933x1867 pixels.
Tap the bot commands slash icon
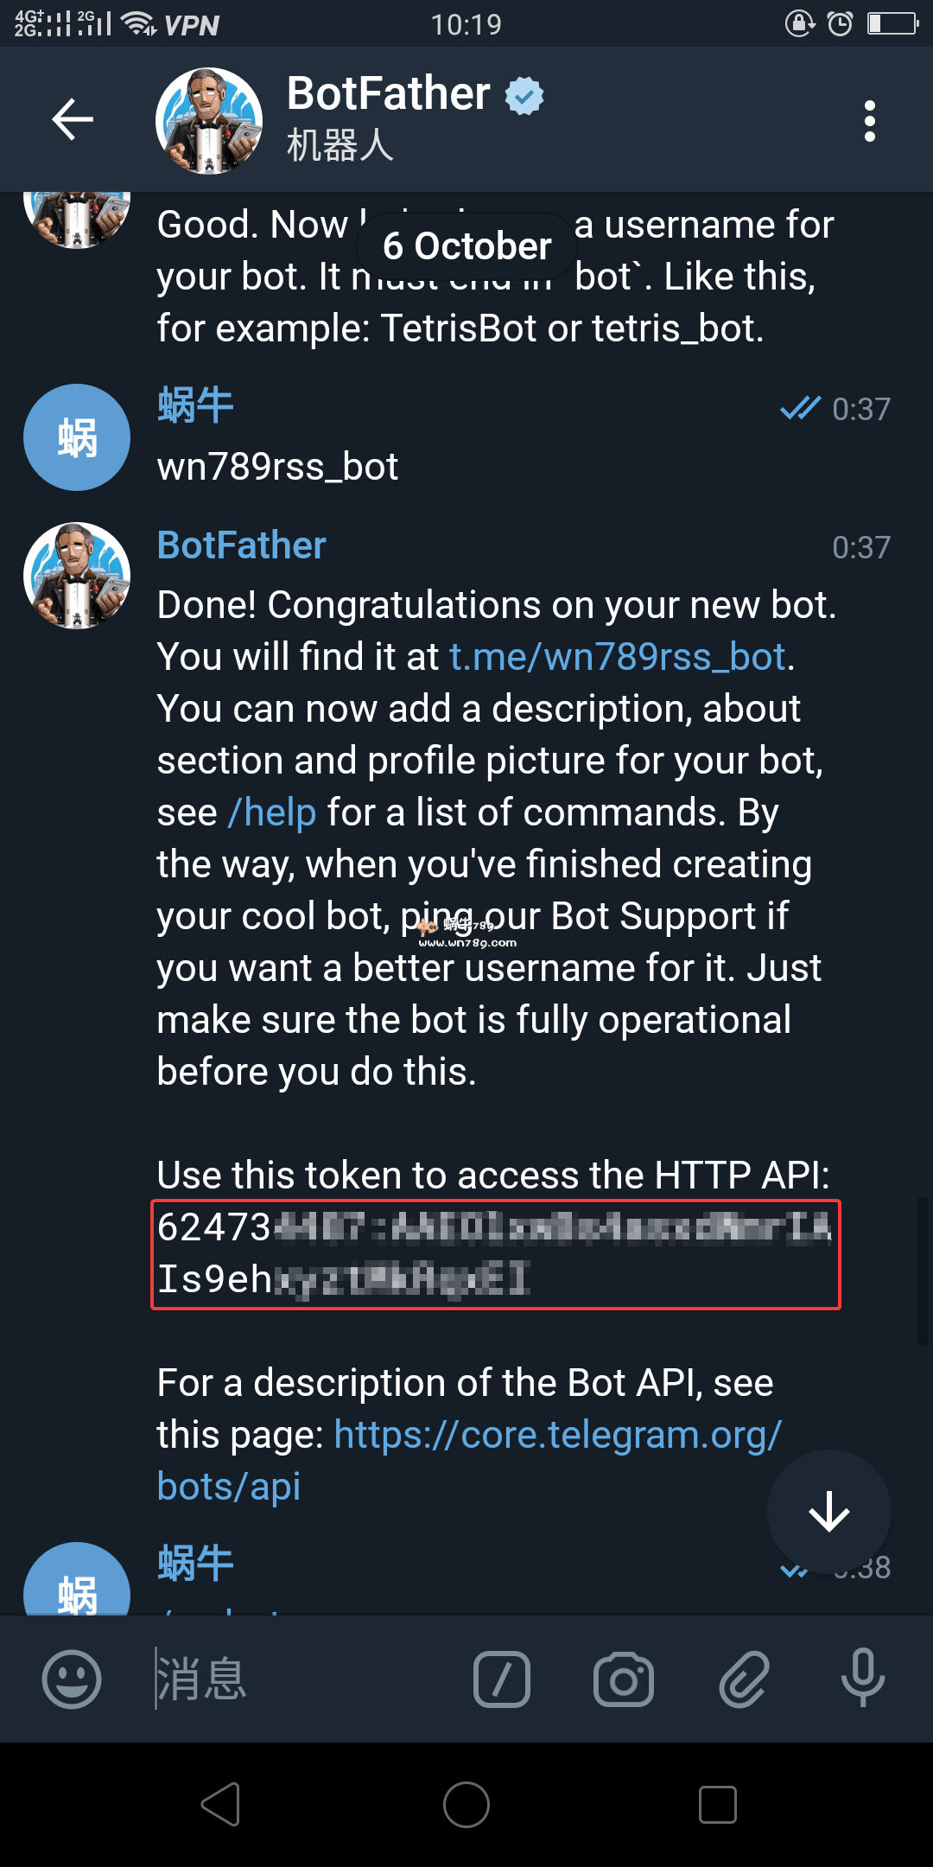point(502,1679)
